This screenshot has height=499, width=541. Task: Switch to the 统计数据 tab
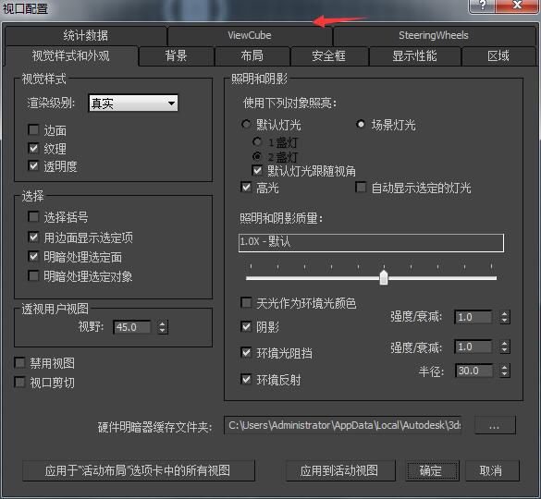pos(86,35)
